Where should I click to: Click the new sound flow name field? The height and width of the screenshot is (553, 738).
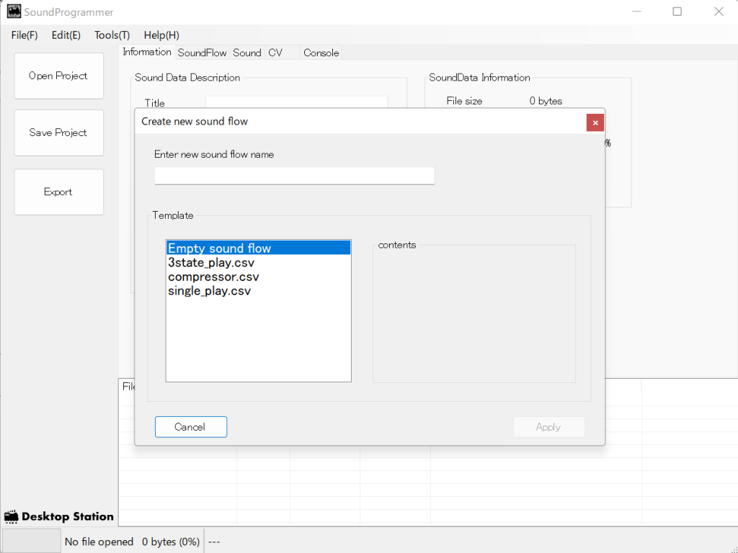coord(294,175)
